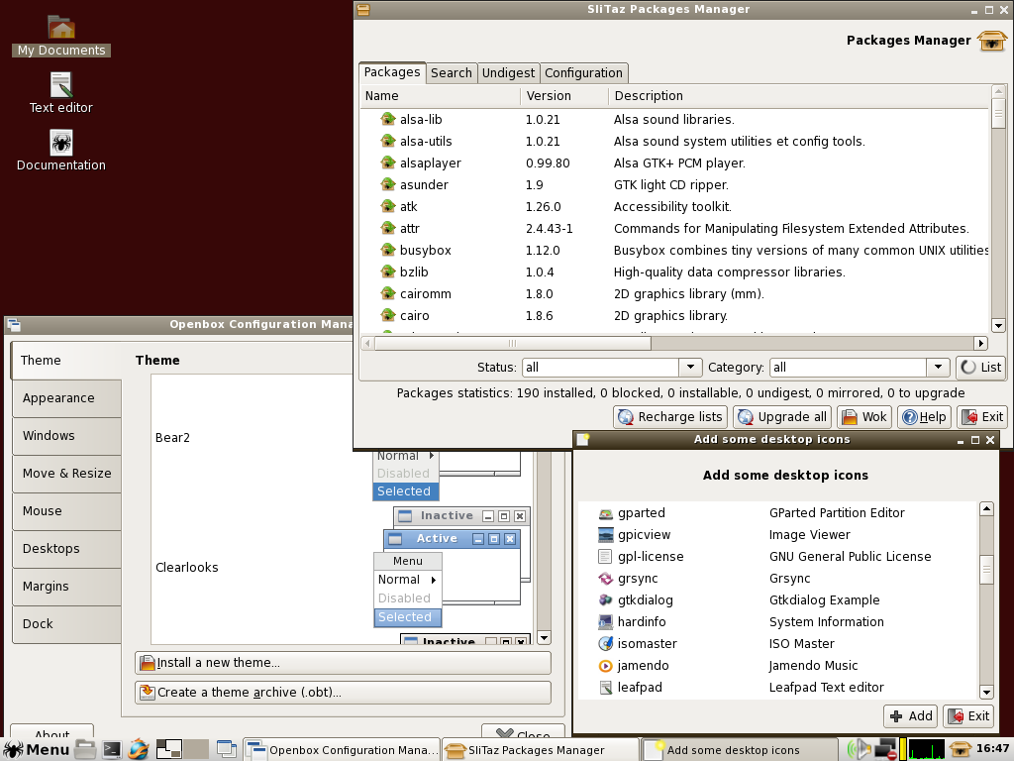Viewport: 1014px width, 761px height.
Task: Click the package list horizontal scrollbar
Action: pyautogui.click(x=512, y=344)
